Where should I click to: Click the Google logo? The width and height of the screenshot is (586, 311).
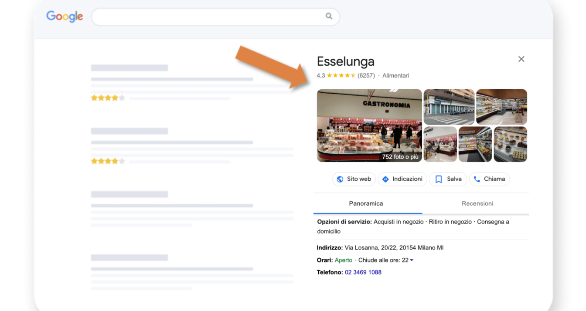pyautogui.click(x=65, y=17)
